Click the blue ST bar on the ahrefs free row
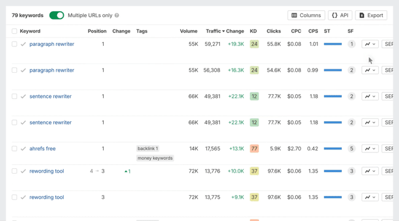 (333, 149)
